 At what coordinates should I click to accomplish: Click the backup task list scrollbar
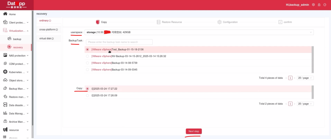pyautogui.click(x=312, y=59)
